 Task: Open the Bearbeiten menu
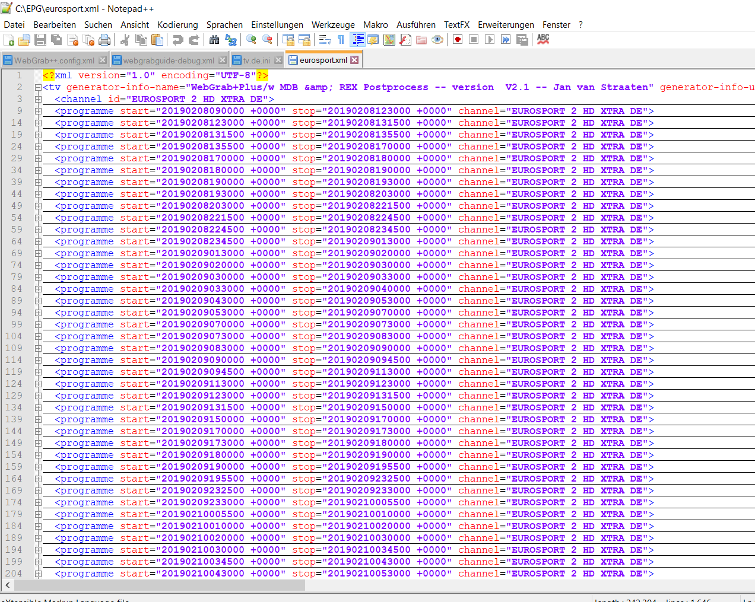[x=55, y=25]
